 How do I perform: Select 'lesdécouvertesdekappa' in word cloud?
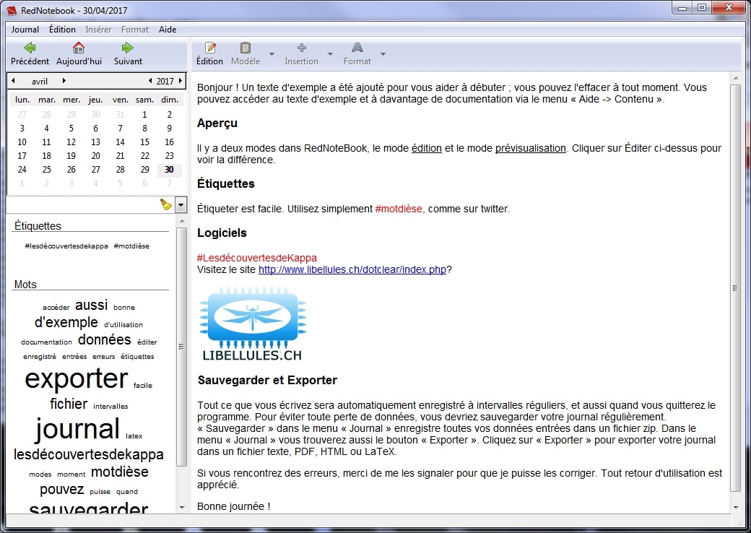89,454
